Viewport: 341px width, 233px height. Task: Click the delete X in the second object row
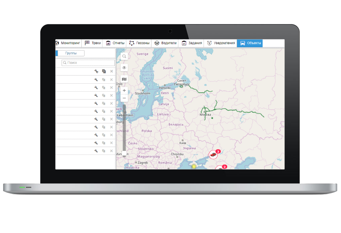click(111, 80)
